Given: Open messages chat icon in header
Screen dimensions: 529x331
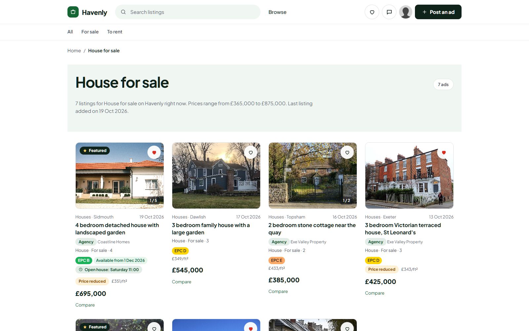Looking at the screenshot, I should pos(389,12).
